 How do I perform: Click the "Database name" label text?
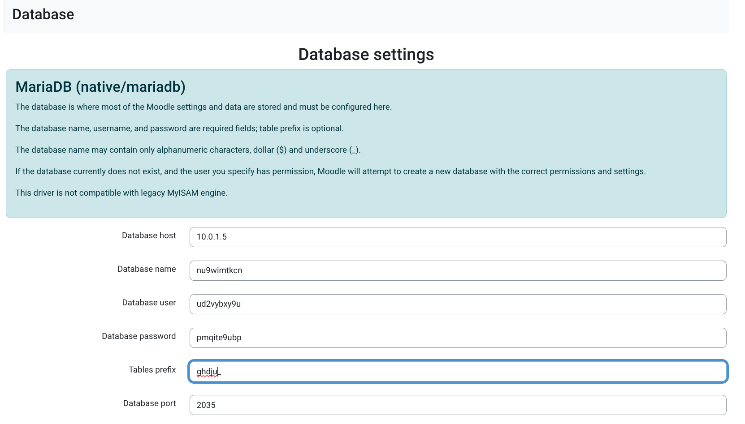coord(147,269)
